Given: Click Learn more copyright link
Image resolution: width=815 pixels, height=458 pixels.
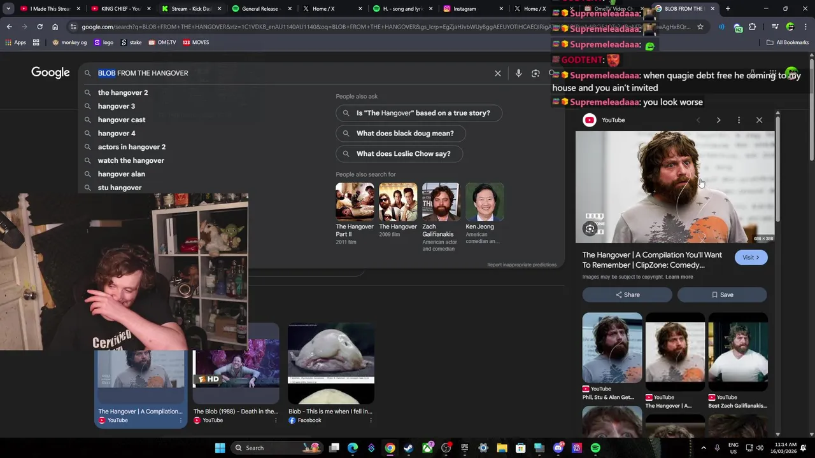Looking at the screenshot, I should point(679,277).
